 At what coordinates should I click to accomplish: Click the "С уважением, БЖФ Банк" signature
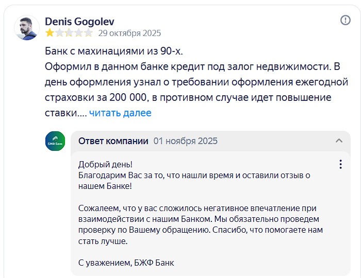126,263
